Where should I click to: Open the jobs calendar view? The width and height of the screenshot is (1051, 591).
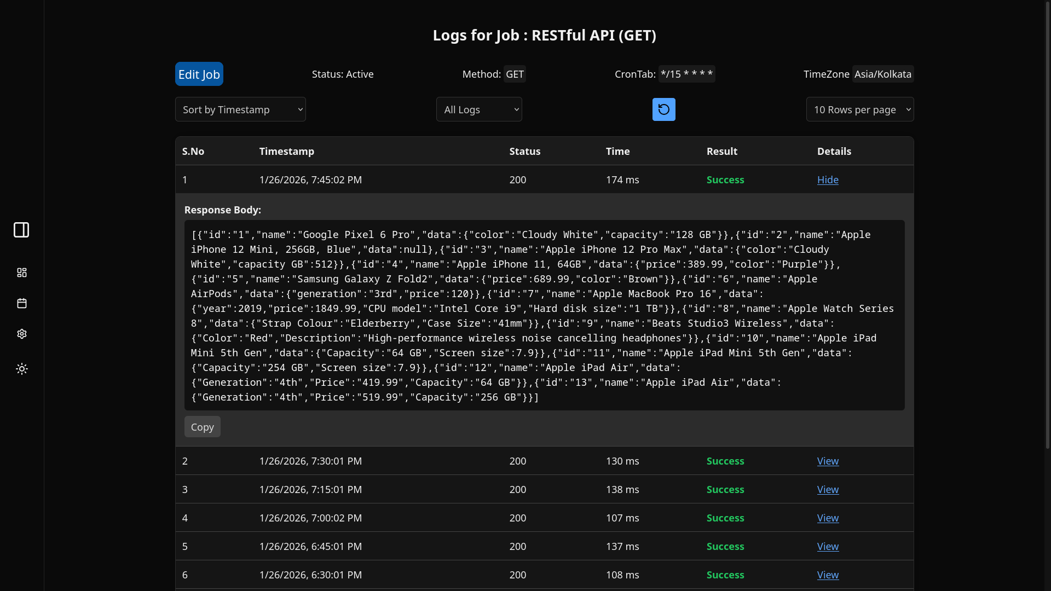pyautogui.click(x=21, y=304)
